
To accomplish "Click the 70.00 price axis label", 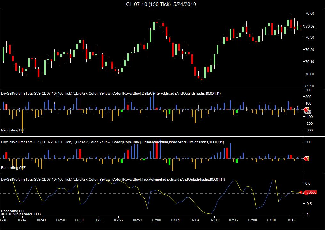I will point(310,74).
